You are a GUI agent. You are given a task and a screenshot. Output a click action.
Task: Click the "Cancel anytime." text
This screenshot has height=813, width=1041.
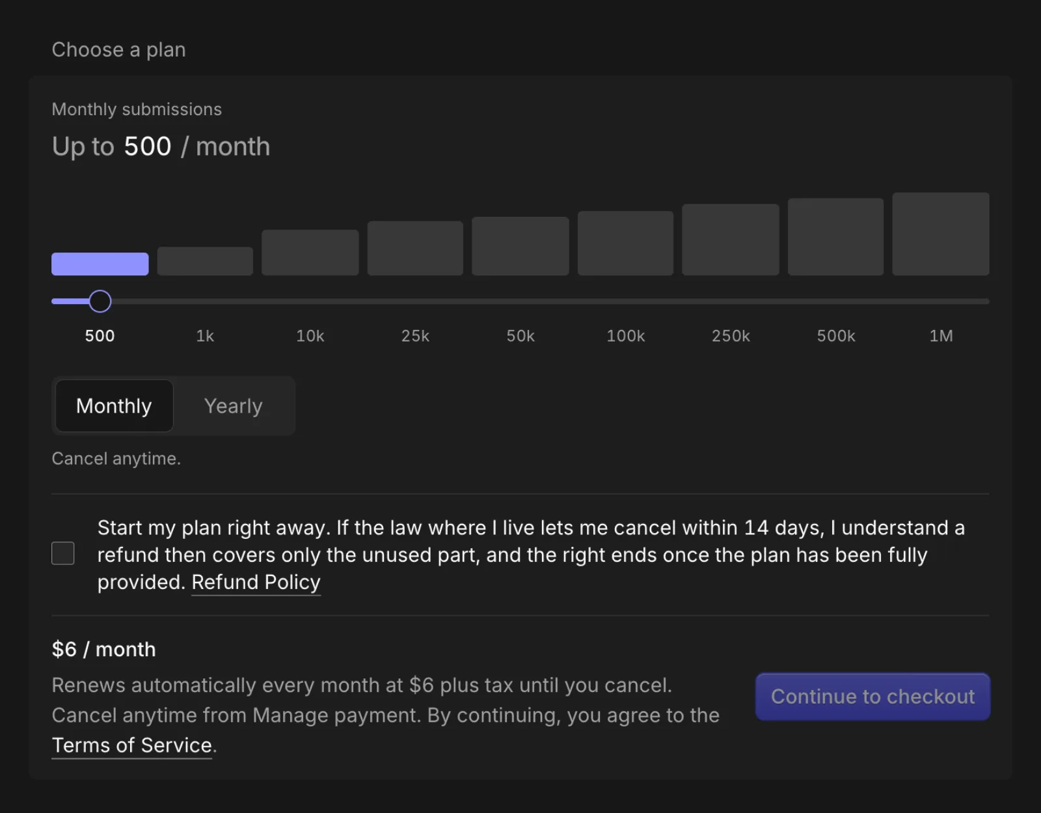click(x=116, y=459)
